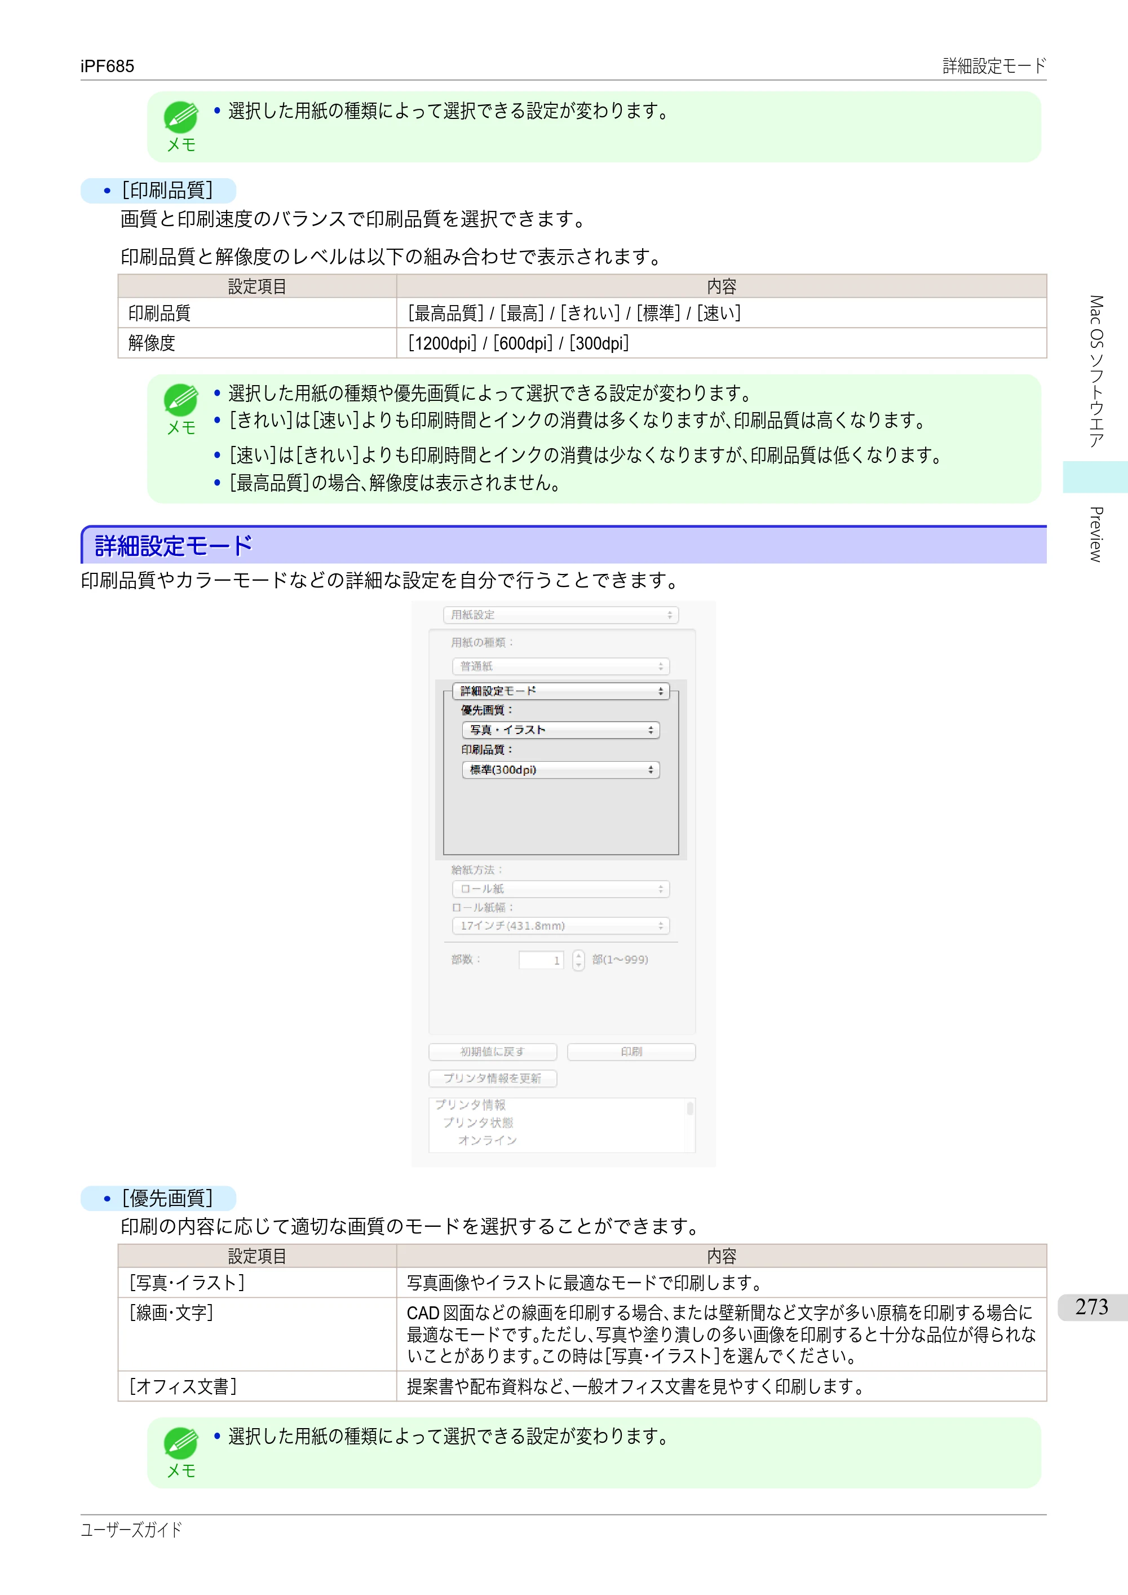Click the Preview side tab
The width and height of the screenshot is (1128, 1595).
(x=1095, y=534)
